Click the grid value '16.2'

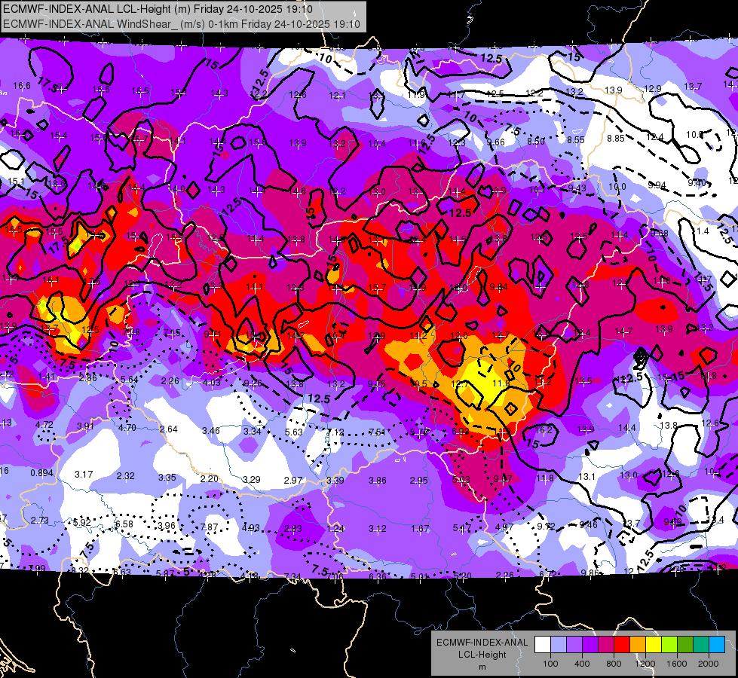coord(544,429)
